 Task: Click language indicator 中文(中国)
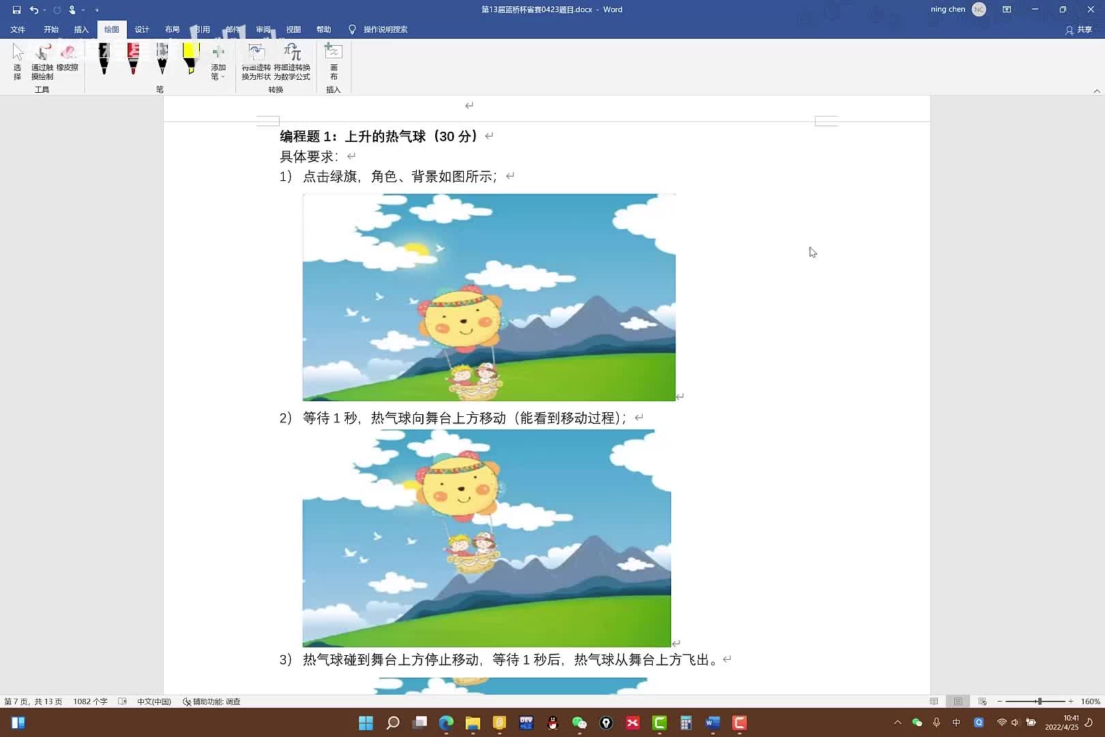pos(154,702)
